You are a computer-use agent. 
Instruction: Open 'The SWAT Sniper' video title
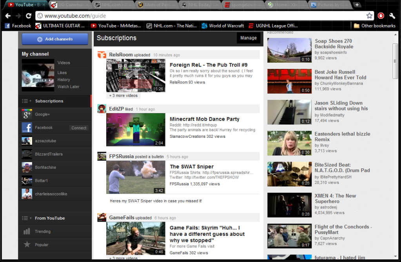coord(192,167)
